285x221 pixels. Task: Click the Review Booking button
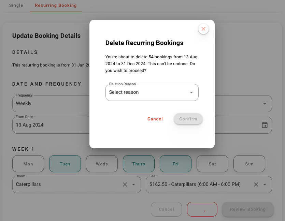247,209
